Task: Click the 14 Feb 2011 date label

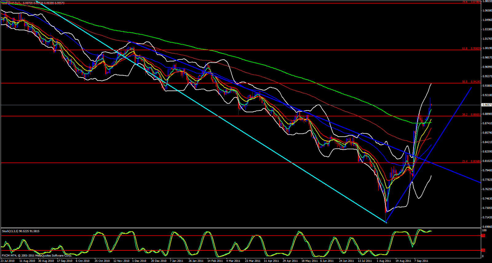Action: tap(215, 261)
